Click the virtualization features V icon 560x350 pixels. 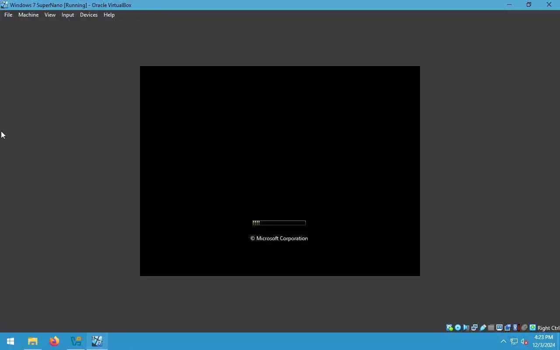point(515,328)
